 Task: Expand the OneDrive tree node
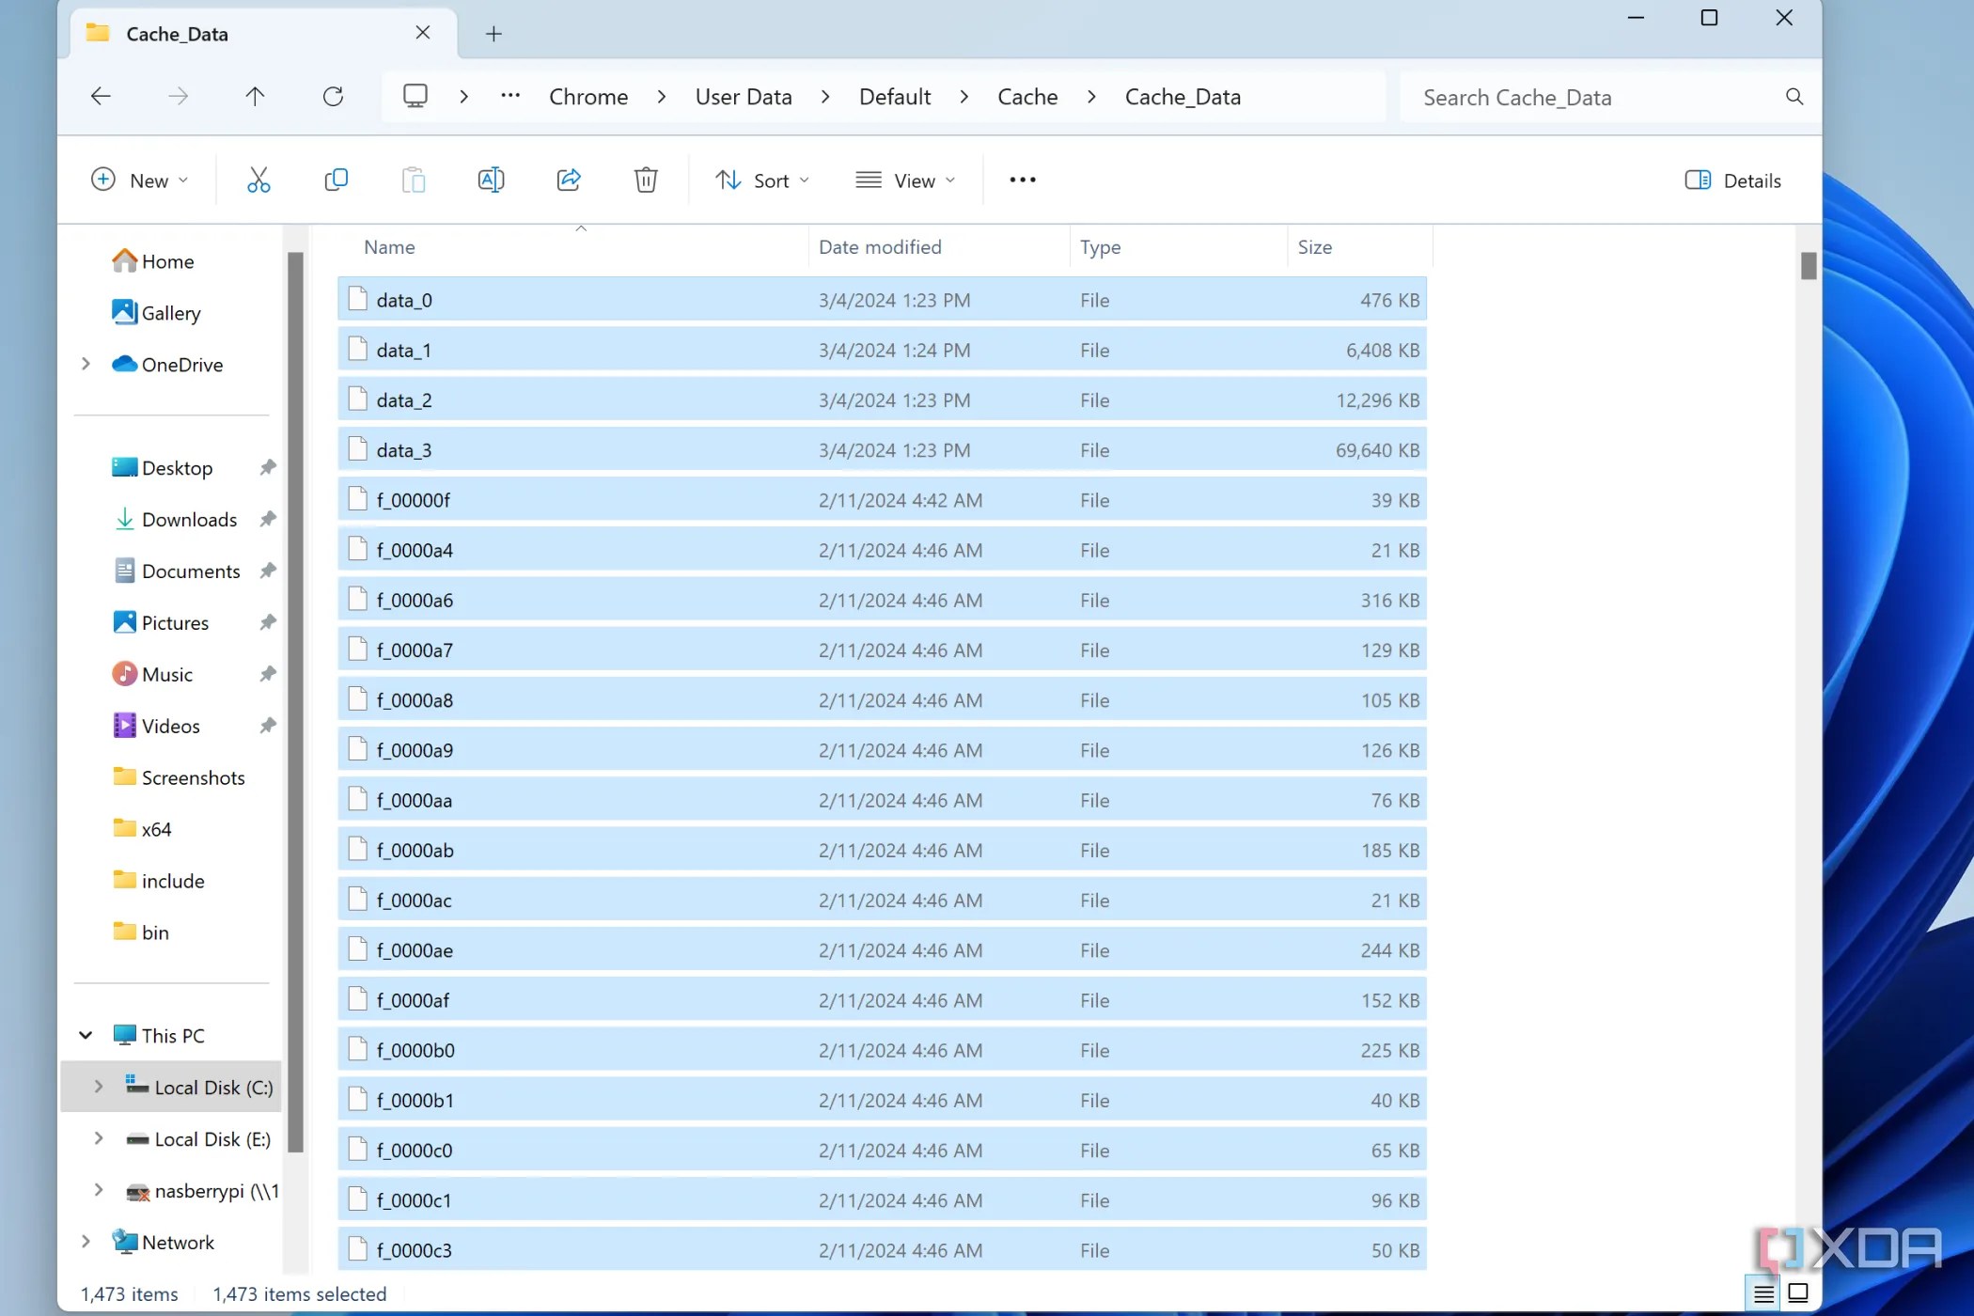pos(86,364)
